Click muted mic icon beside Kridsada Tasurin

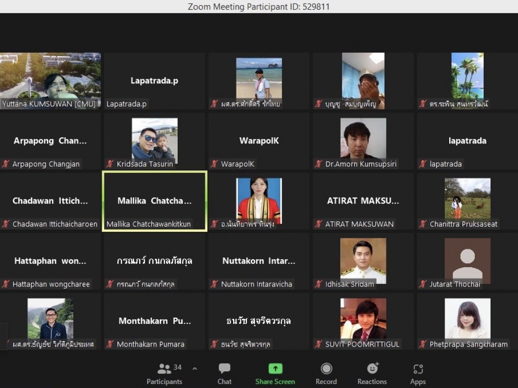[110, 164]
